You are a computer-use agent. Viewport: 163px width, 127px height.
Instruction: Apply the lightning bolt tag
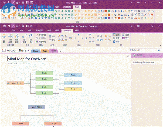tap(149, 18)
